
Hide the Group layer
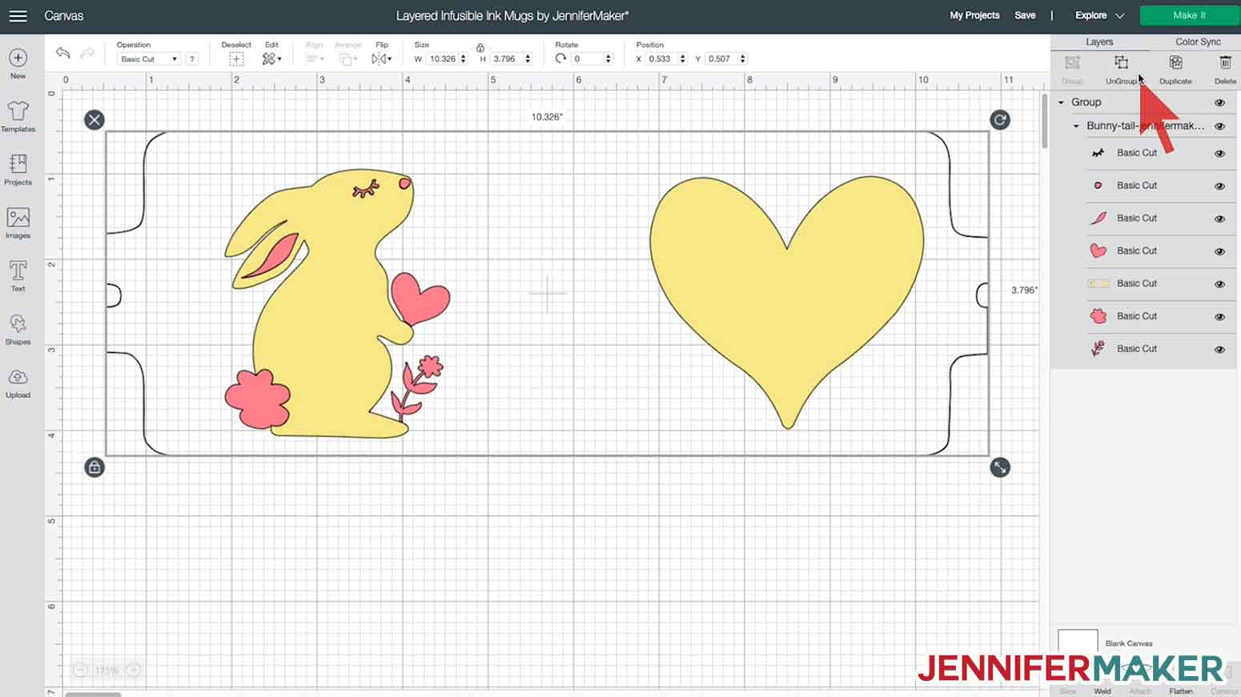point(1220,102)
